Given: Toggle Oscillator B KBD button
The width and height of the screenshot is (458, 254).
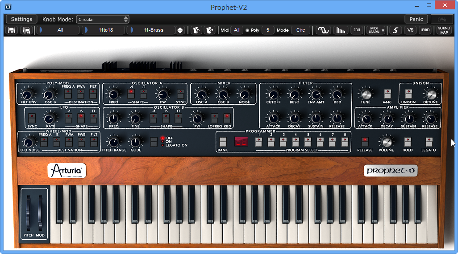Looking at the screenshot, I should 227,118.
